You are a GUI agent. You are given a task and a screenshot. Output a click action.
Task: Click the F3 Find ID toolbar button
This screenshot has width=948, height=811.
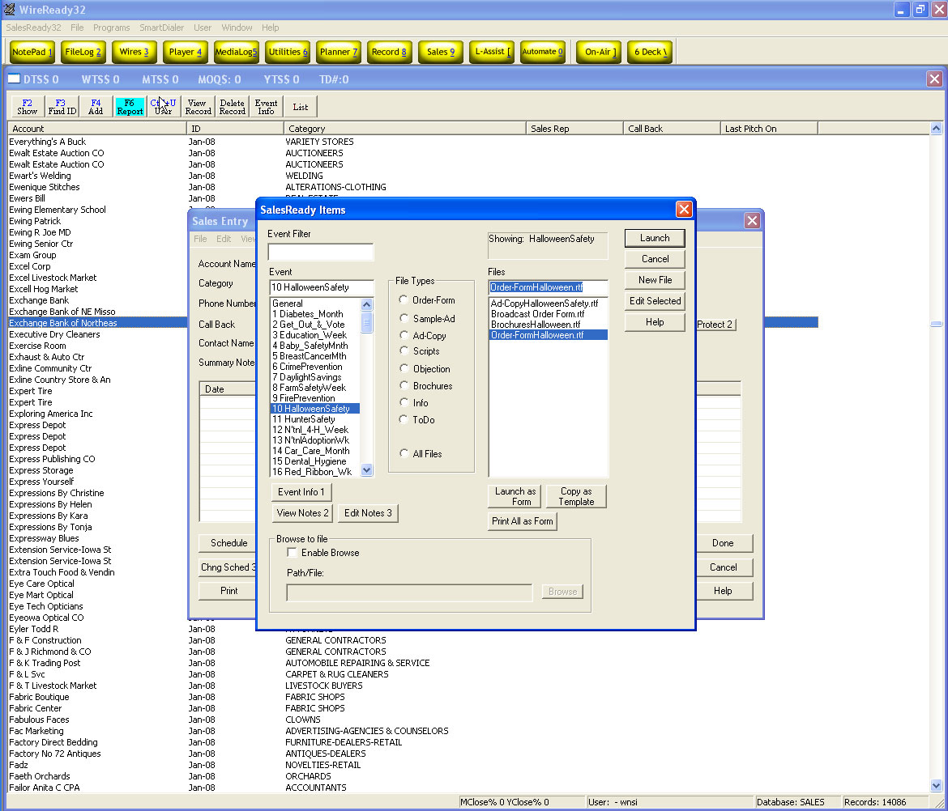point(62,107)
